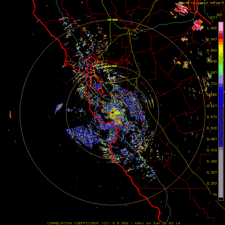Click the 0.840 legend value
This screenshot has width=225, height=225.
[x=212, y=61]
